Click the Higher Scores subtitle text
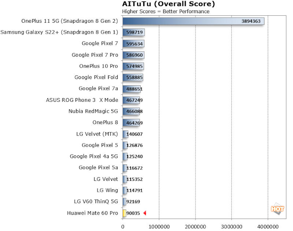 point(166,11)
